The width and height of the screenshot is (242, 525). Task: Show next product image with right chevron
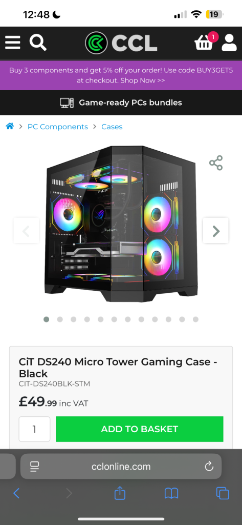(x=216, y=231)
